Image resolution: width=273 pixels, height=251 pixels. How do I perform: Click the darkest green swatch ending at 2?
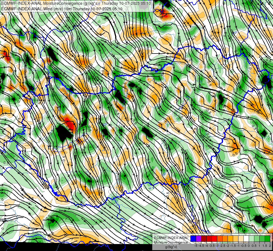267,238
